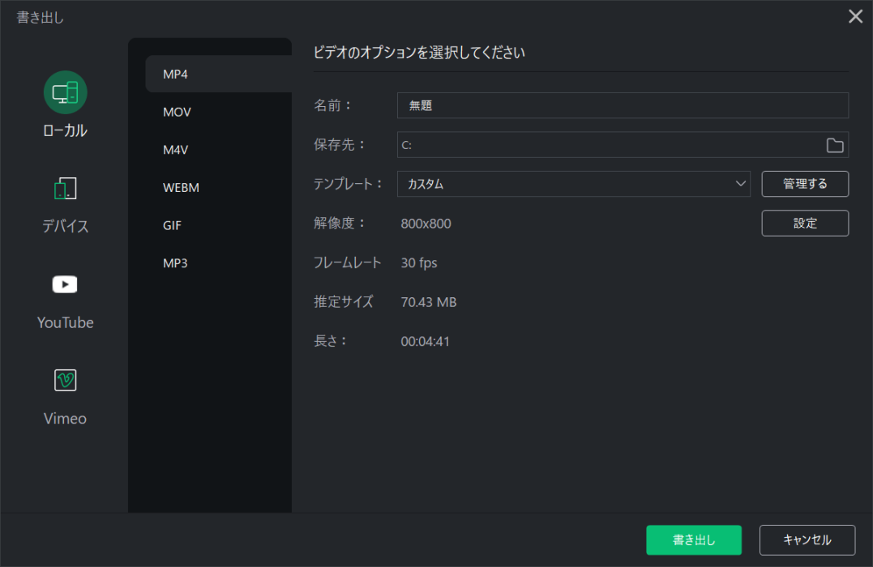Pick the WEBM format option
This screenshot has height=567, width=873.
pyautogui.click(x=181, y=187)
